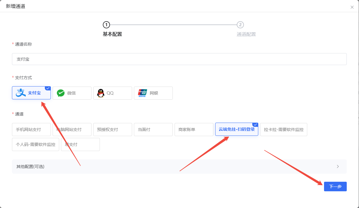Click the chevron arrow on 其他配置 row
This screenshot has width=359, height=208.
pyautogui.click(x=338, y=167)
